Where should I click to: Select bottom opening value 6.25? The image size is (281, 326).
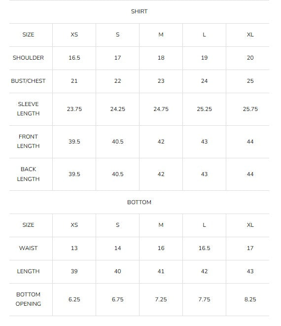coord(74,299)
